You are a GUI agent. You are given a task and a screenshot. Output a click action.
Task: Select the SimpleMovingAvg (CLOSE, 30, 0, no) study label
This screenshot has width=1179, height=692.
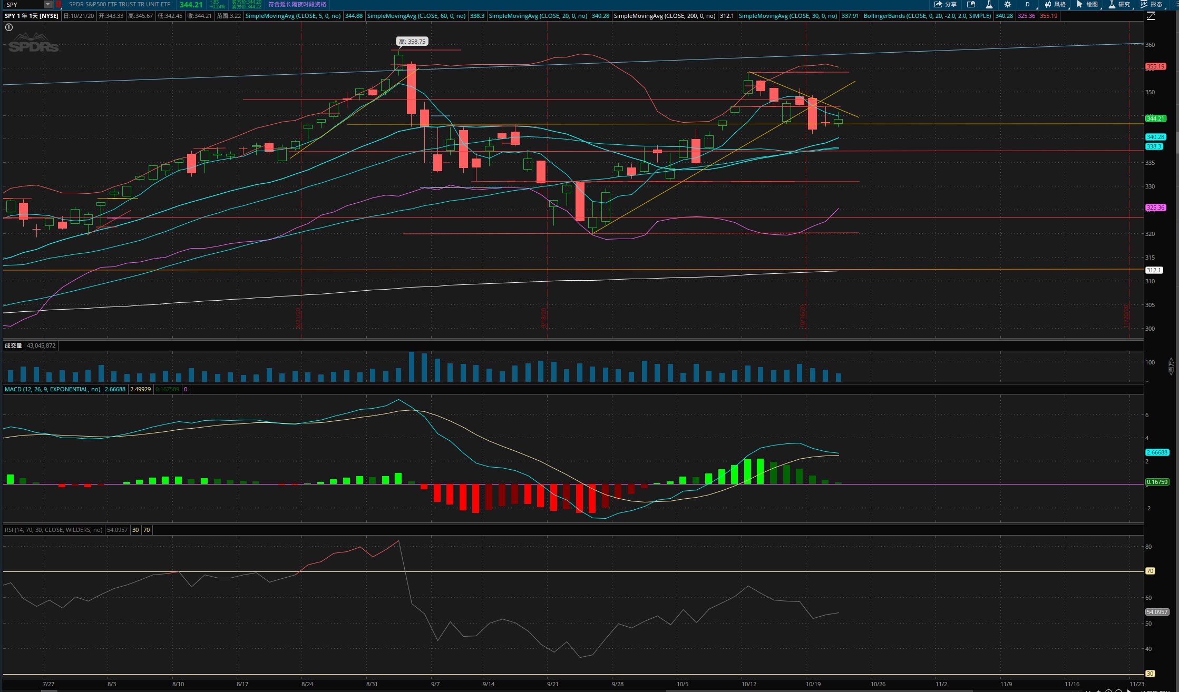point(788,16)
